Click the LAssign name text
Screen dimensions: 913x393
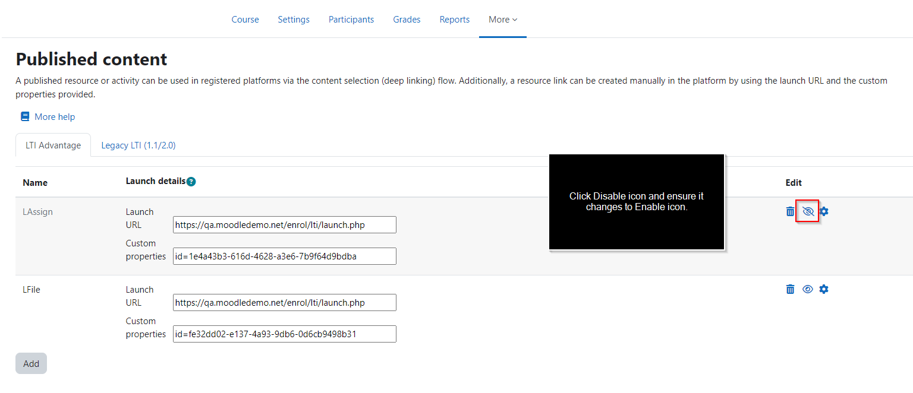click(x=37, y=212)
